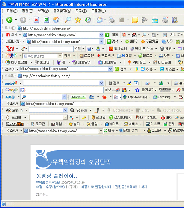Click 무료치료 on the Naver toolbar
Image resolution: width=184 pixels, height=208 pixels.
point(150,41)
